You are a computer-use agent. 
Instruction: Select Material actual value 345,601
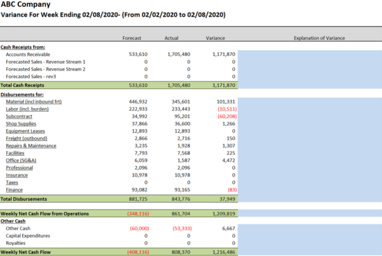[x=181, y=102]
